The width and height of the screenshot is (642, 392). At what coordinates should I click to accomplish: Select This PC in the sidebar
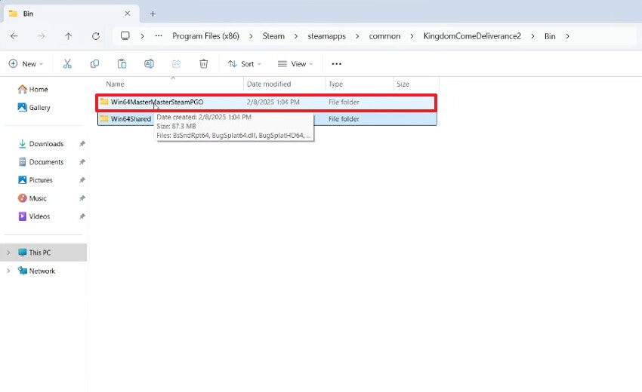point(43,253)
